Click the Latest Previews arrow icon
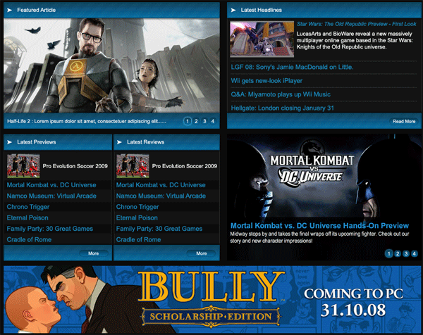Image resolution: width=423 pixels, height=335 pixels. pyautogui.click(x=9, y=142)
